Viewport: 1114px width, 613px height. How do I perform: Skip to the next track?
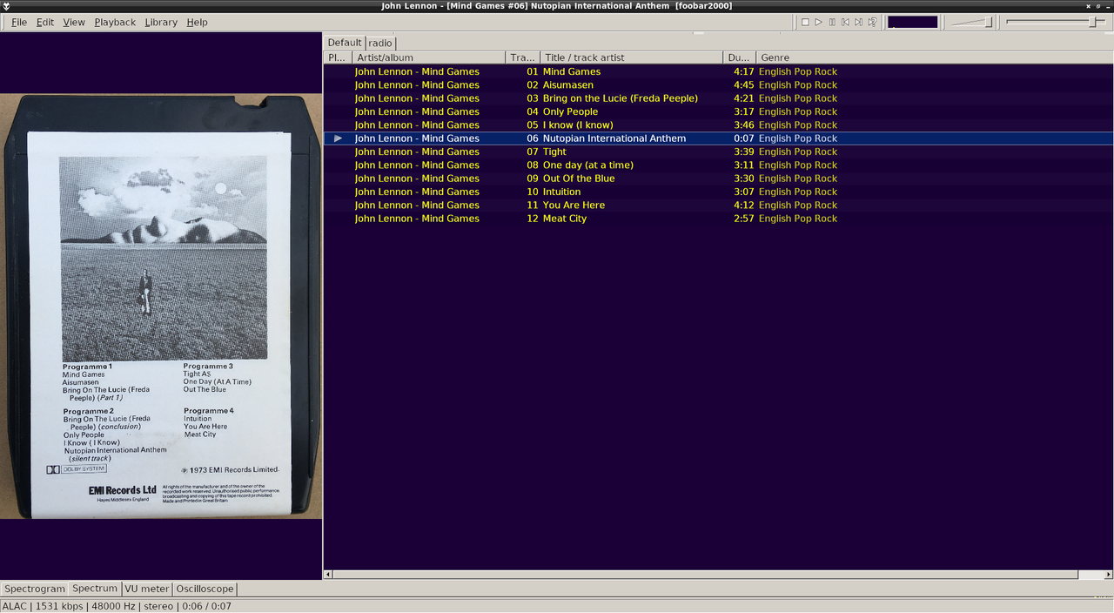pyautogui.click(x=858, y=22)
